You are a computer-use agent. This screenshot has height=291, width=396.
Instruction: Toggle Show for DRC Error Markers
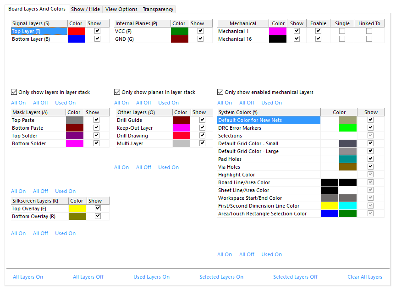click(x=370, y=128)
